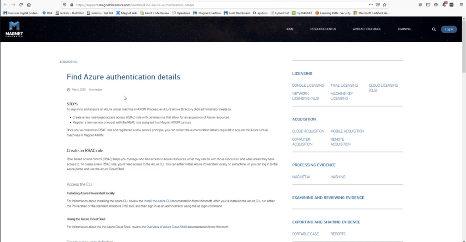Image resolution: width=466 pixels, height=242 pixels.
Task: Open the OpenGrok bookmark
Action: point(181,13)
